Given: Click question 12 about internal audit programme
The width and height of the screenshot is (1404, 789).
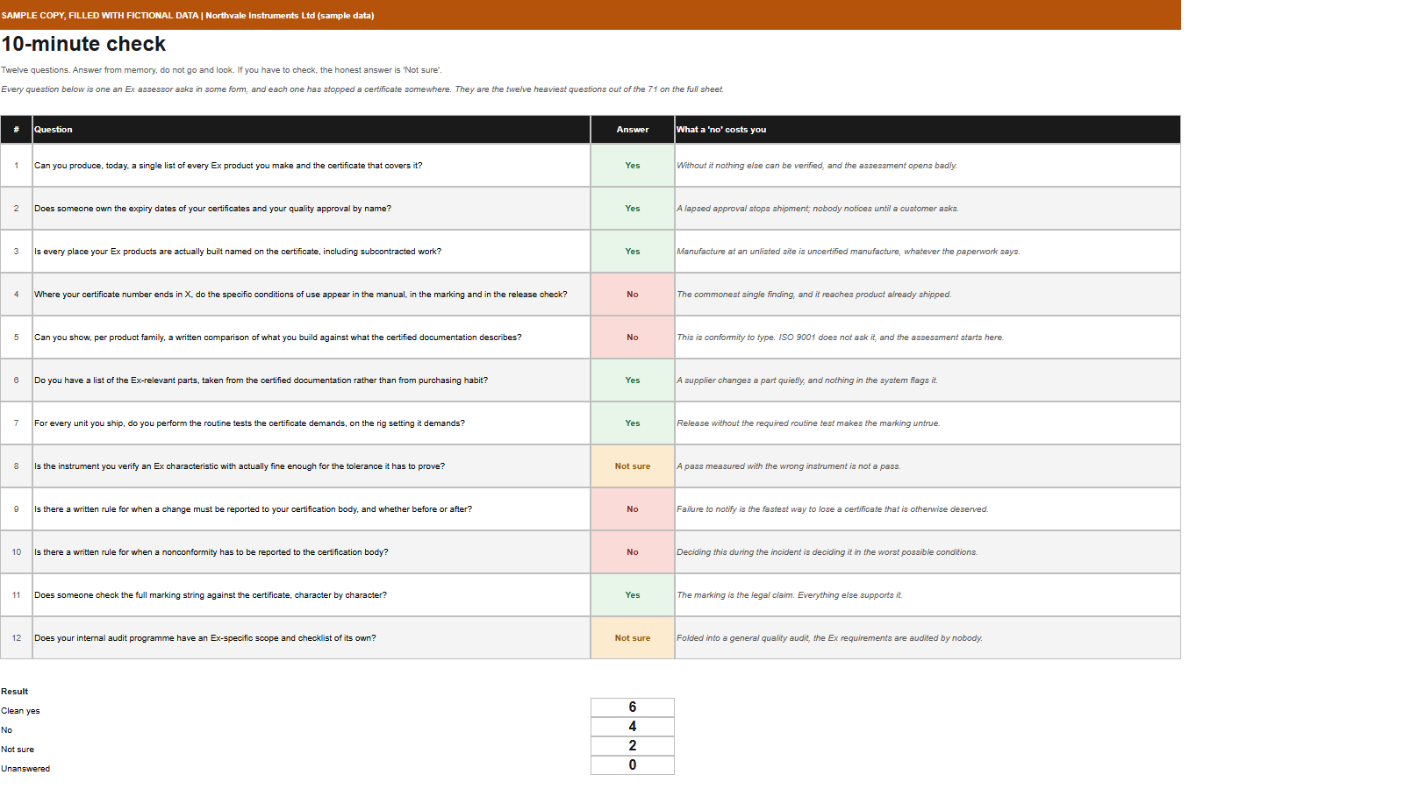Looking at the screenshot, I should (205, 638).
